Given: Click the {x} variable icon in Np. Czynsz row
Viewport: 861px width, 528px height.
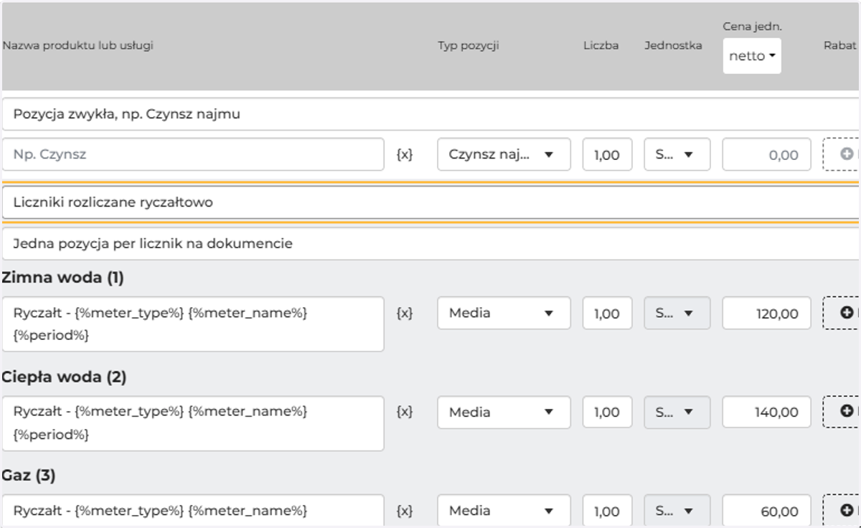Looking at the screenshot, I should tap(405, 154).
